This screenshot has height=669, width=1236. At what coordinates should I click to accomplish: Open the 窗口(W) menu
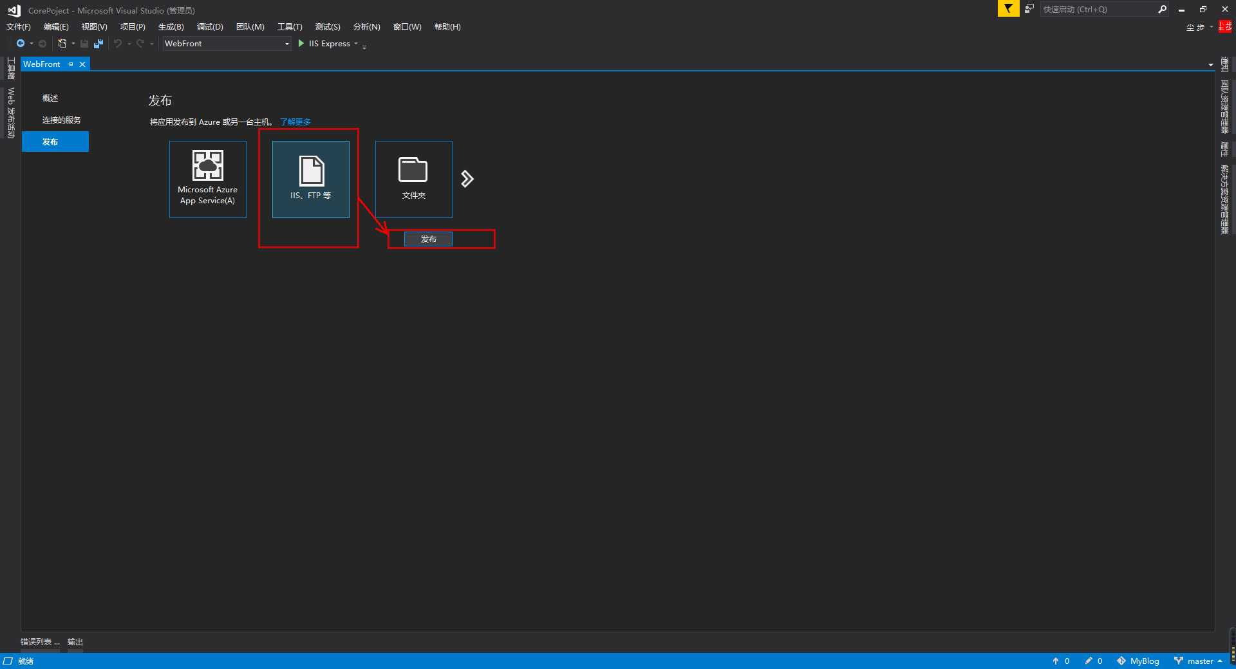[x=407, y=27]
